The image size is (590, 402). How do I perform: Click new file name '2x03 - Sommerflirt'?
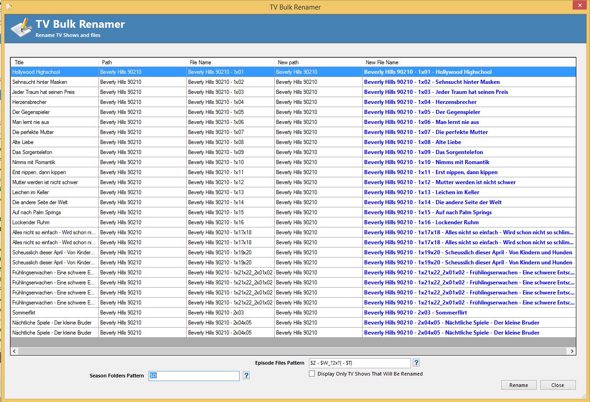(469, 313)
